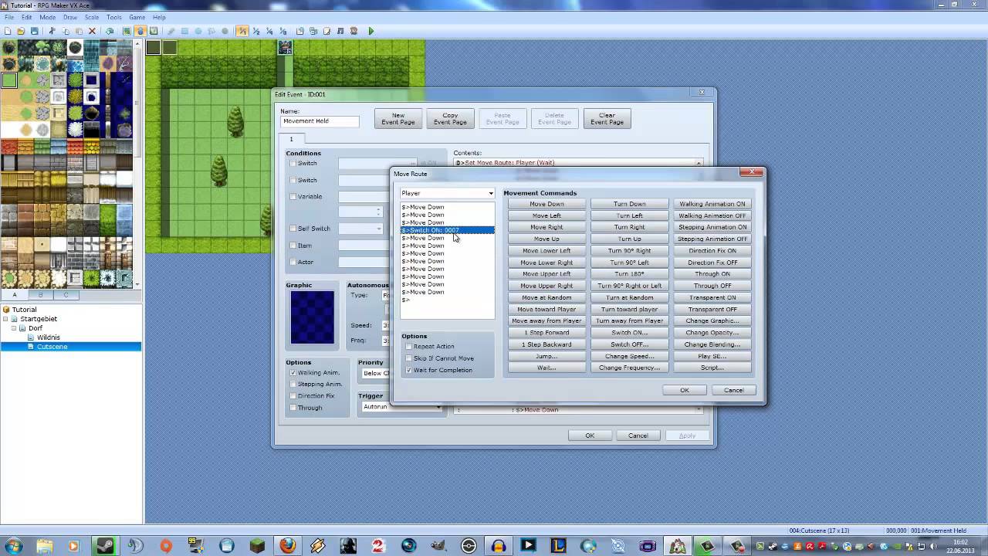This screenshot has height=556, width=988.
Task: Uncheck Wait for Completion checkbox
Action: (408, 370)
